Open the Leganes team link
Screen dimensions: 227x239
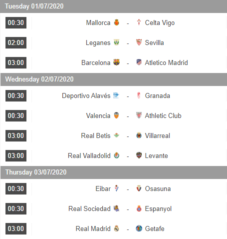(x=98, y=43)
